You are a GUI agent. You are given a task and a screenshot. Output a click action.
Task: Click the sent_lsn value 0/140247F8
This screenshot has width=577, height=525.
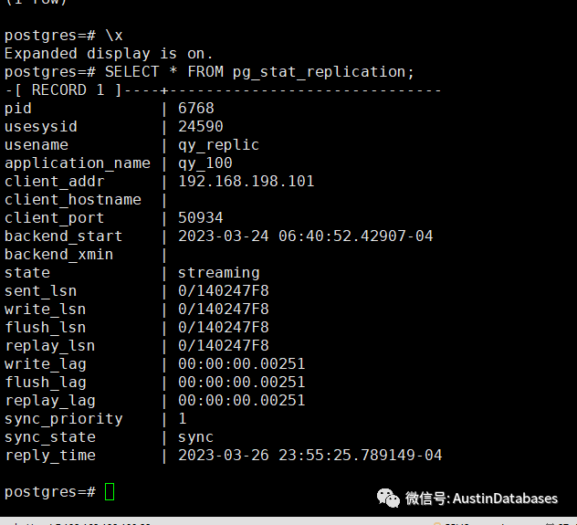tap(223, 290)
